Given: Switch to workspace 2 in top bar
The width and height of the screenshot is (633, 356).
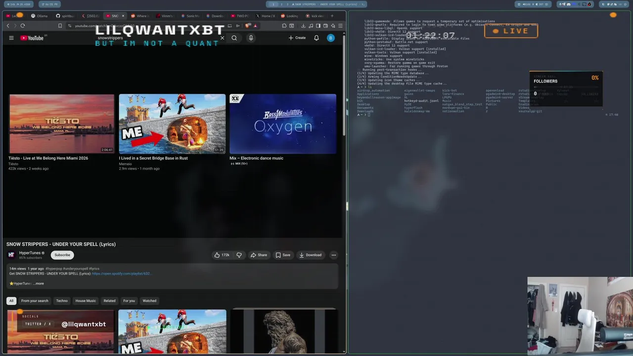Looking at the screenshot, I should 281,4.
